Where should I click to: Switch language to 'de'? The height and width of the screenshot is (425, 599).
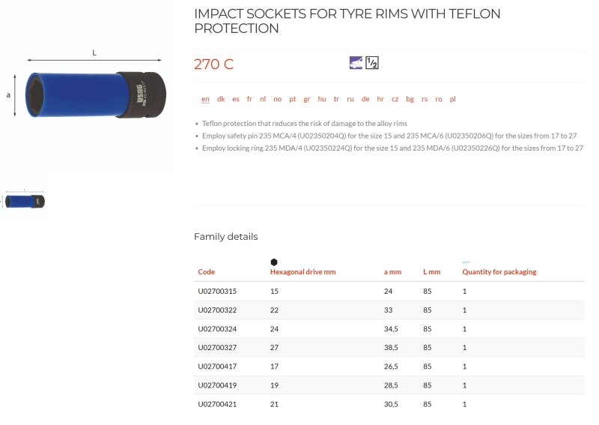pos(365,99)
